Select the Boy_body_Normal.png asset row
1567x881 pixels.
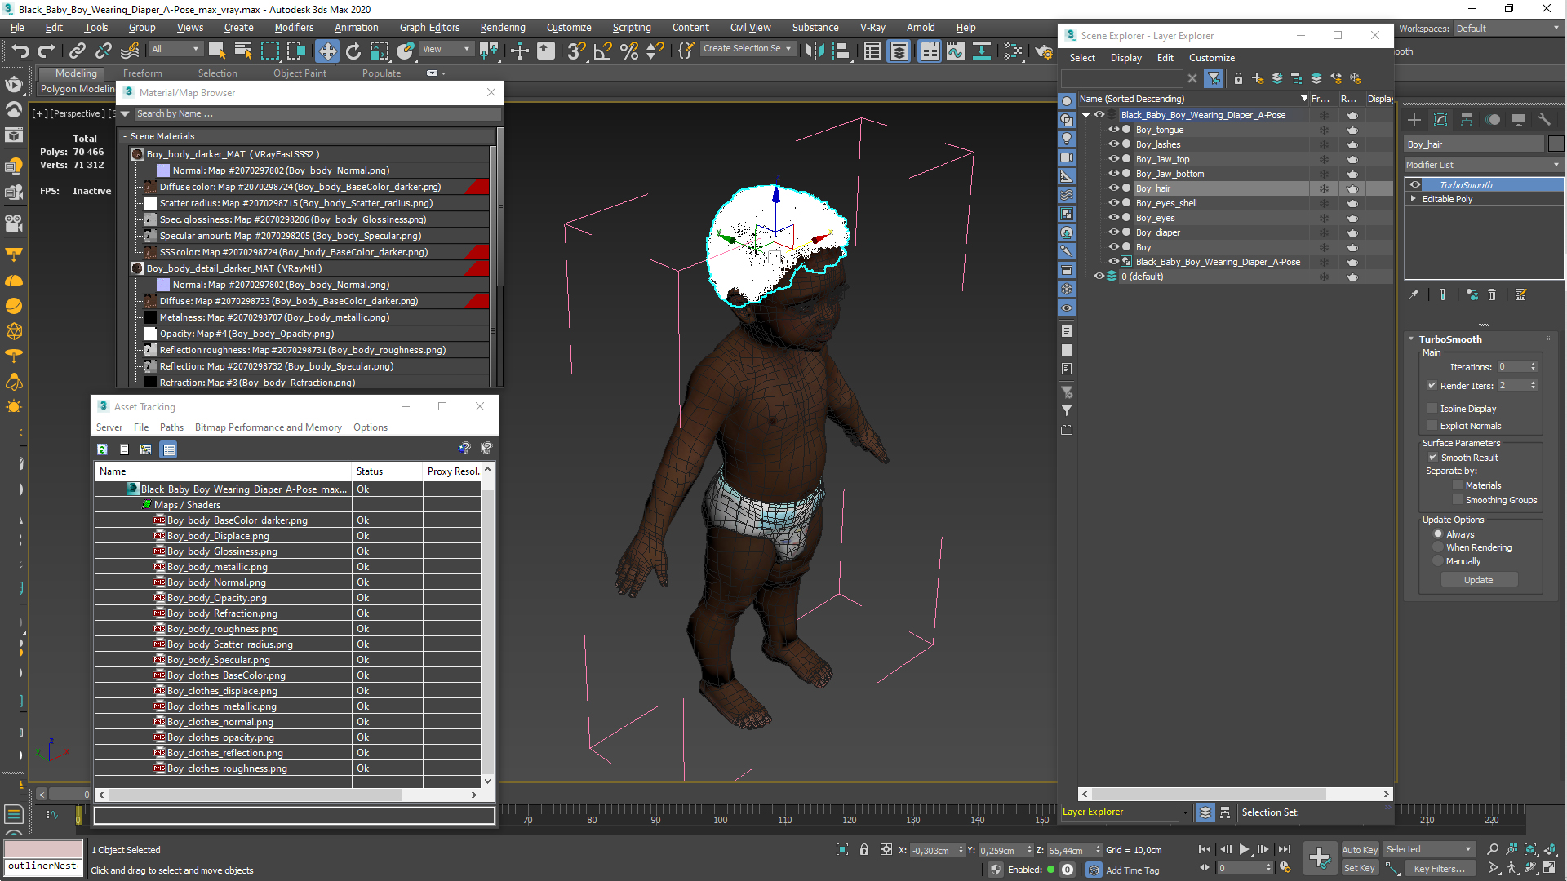point(288,582)
